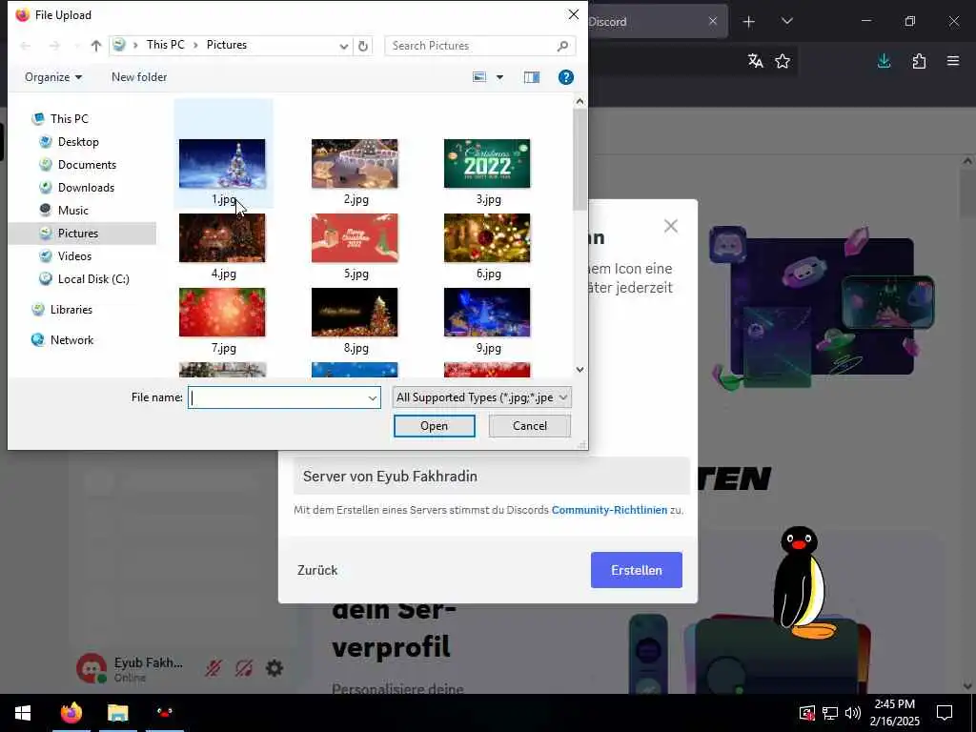
Task: Change view layout icon in dialog
Action: [x=479, y=77]
